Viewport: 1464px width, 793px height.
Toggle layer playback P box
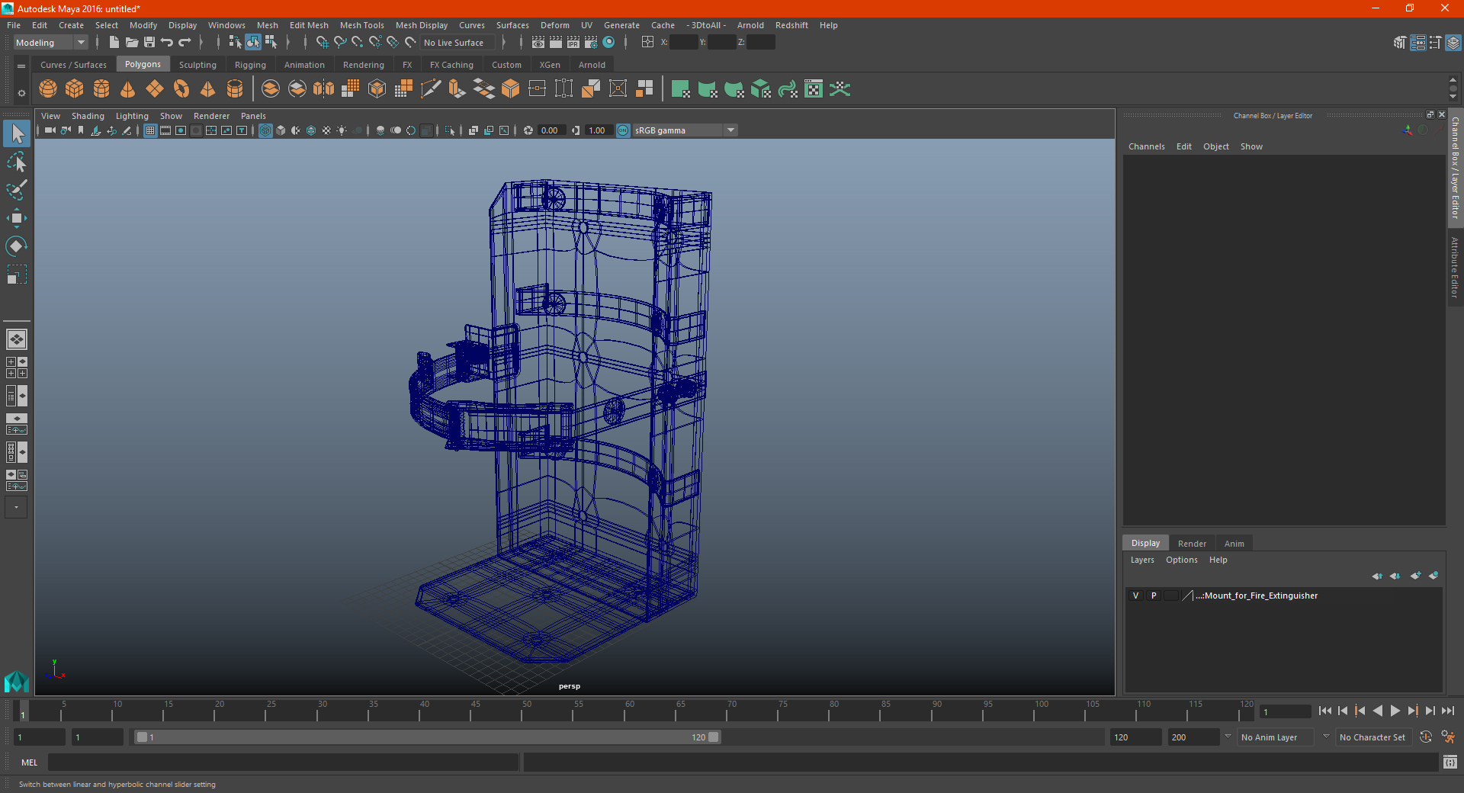(1154, 596)
